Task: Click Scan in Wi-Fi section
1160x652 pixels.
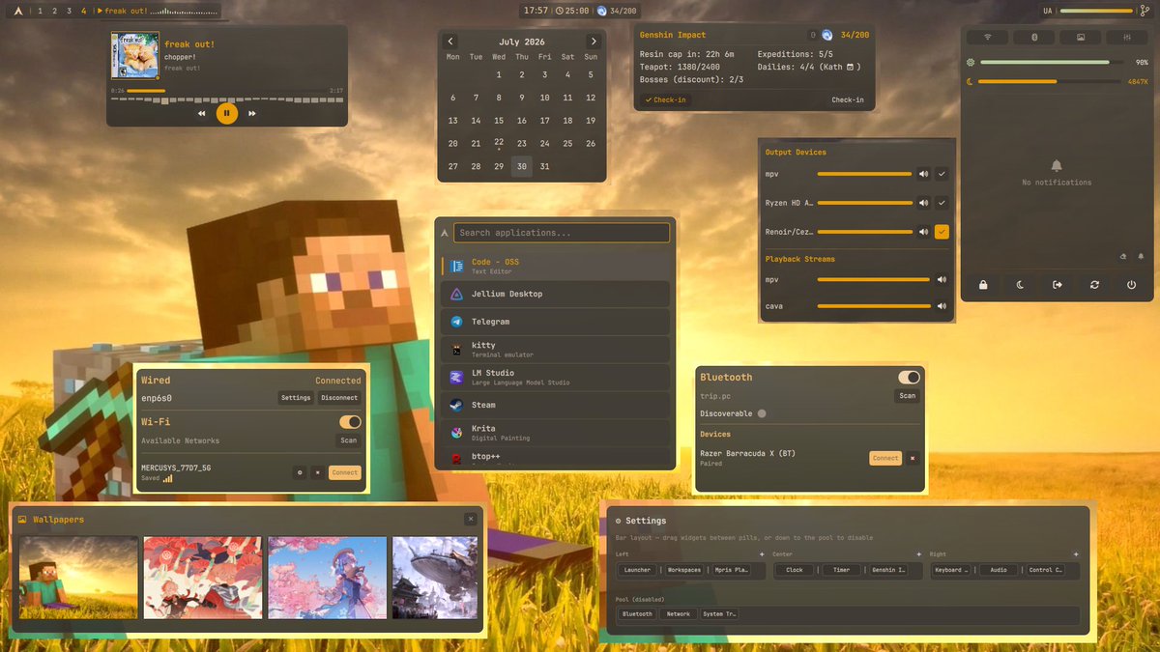Action: (348, 440)
